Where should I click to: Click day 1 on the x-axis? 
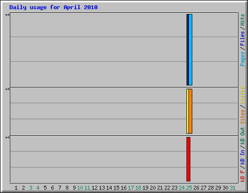16,188
